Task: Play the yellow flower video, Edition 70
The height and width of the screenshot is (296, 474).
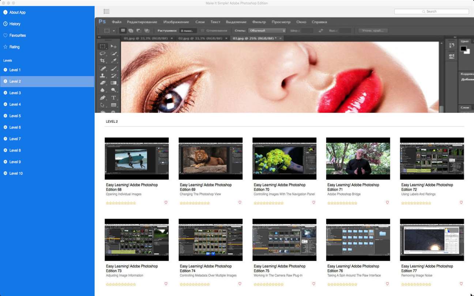Action: coord(285,159)
